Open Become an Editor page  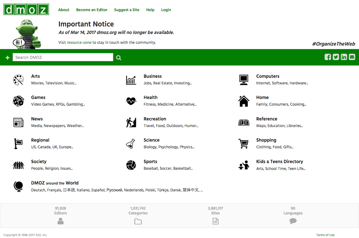[x=92, y=10]
